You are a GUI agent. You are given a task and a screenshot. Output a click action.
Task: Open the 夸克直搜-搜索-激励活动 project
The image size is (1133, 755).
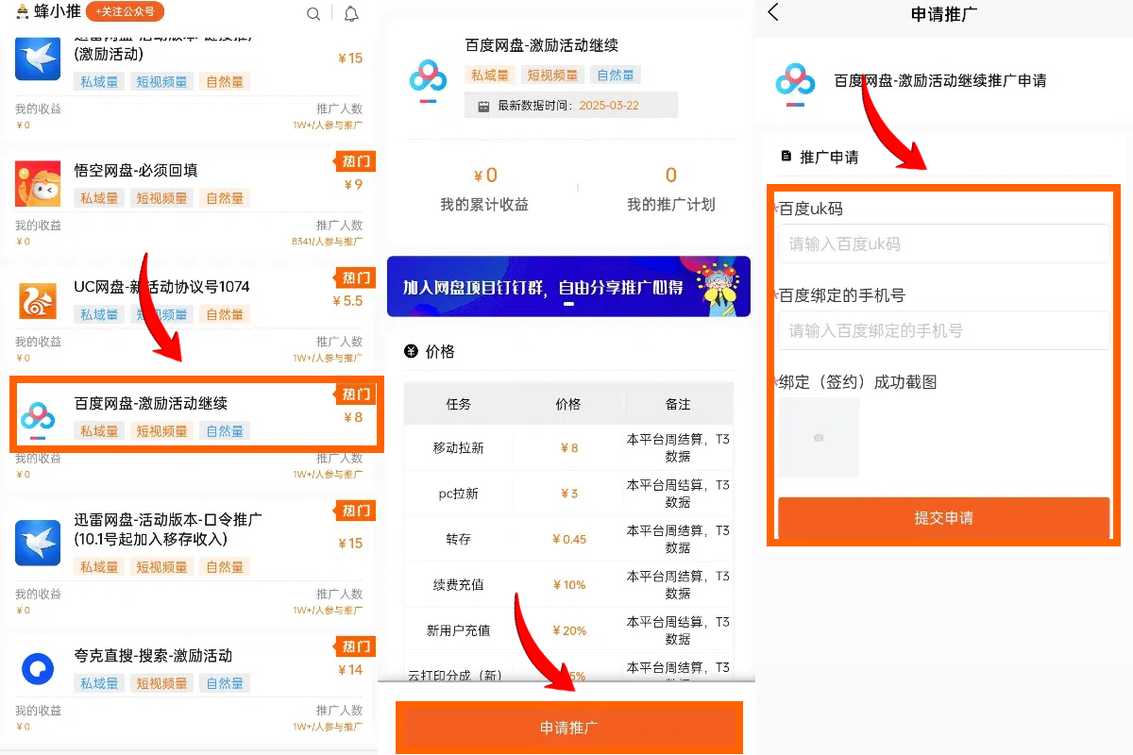(x=153, y=656)
